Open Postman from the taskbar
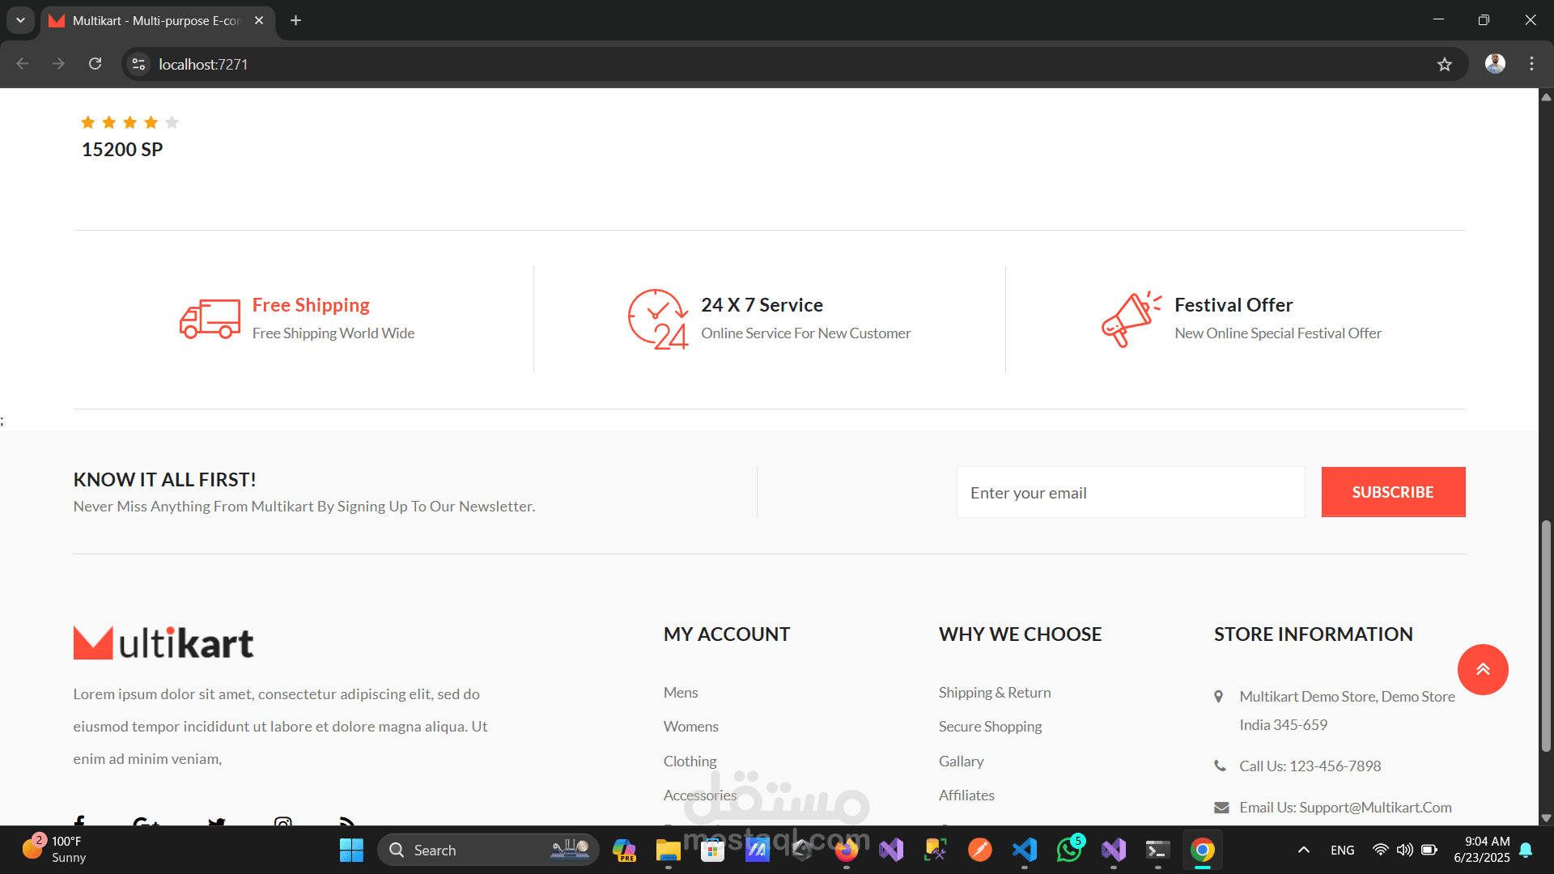The height and width of the screenshot is (874, 1554). tap(979, 850)
